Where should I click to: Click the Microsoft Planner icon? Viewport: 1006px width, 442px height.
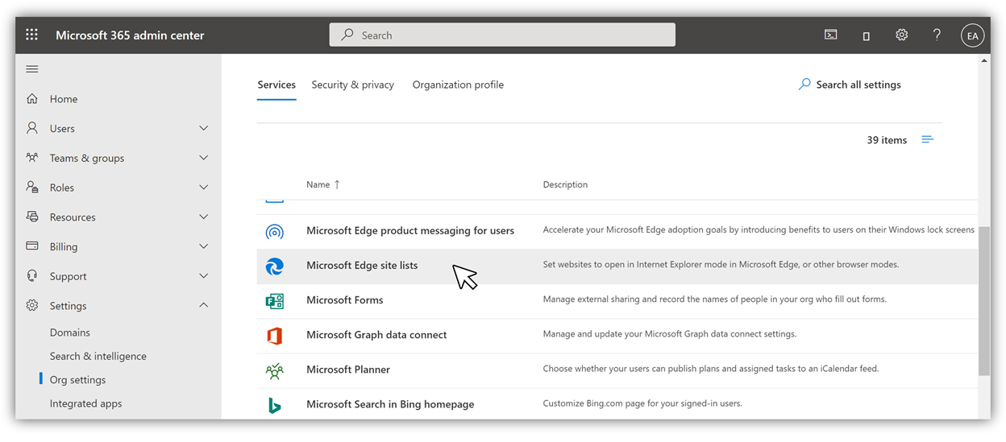tap(274, 370)
